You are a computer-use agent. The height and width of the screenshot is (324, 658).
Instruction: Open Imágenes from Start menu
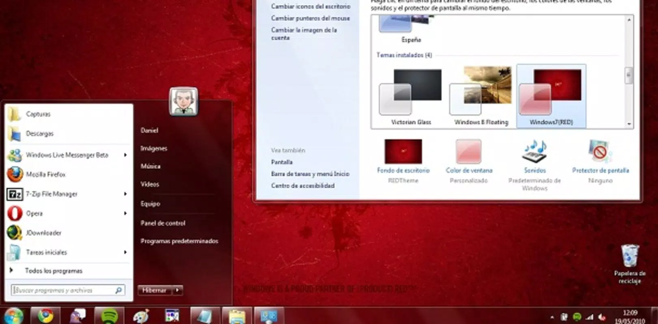pyautogui.click(x=154, y=148)
